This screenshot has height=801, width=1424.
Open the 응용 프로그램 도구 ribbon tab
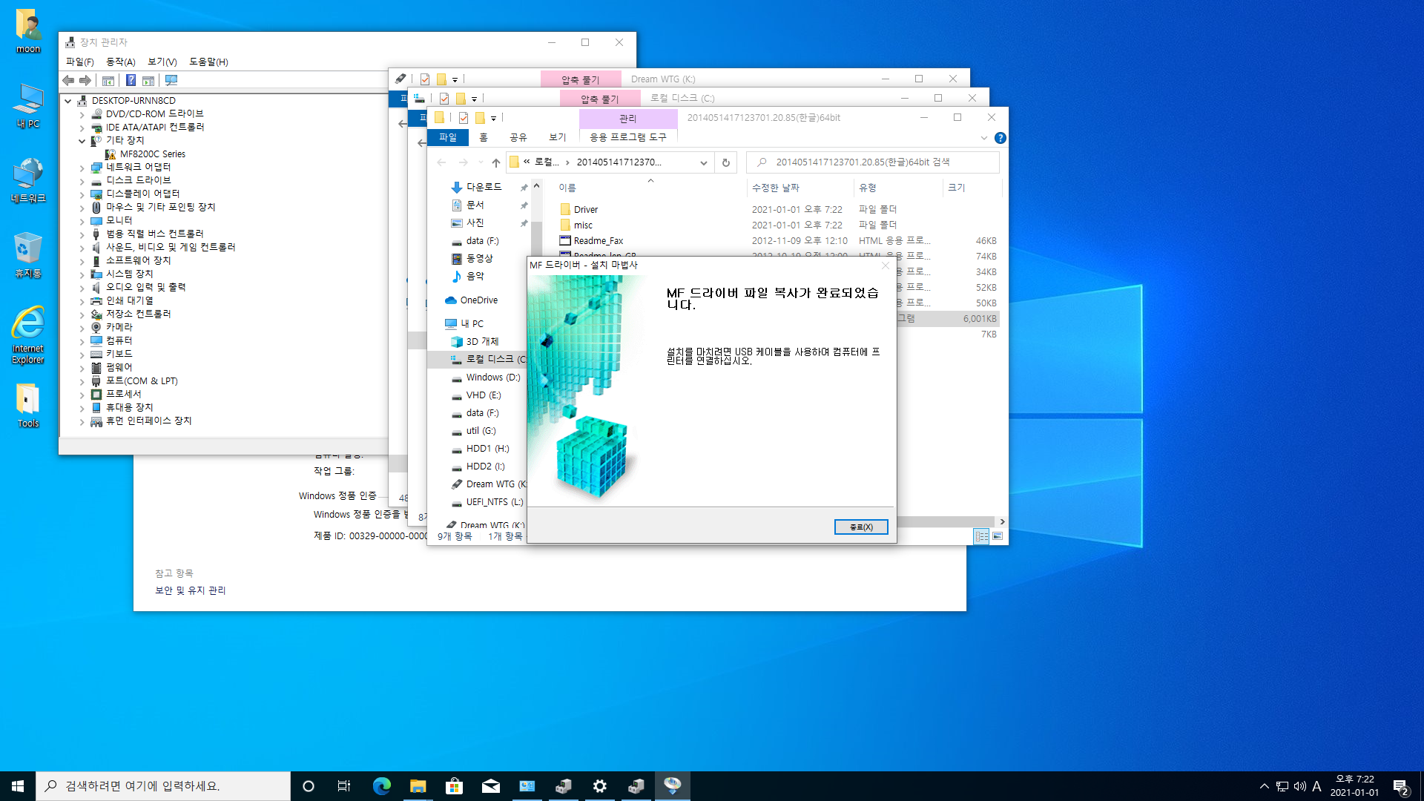click(628, 138)
